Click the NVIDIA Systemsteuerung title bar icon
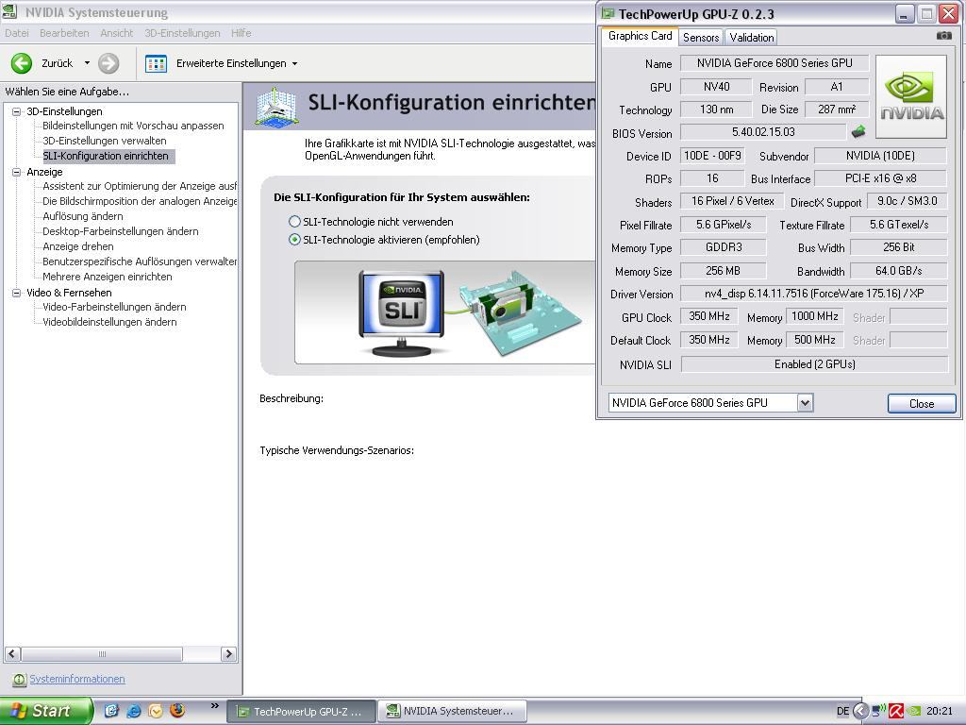 coord(9,11)
